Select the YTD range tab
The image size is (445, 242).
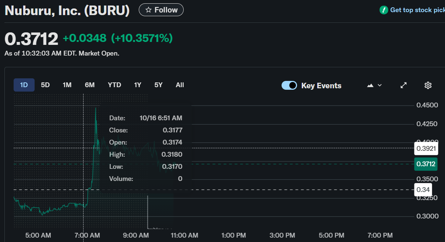click(x=114, y=85)
